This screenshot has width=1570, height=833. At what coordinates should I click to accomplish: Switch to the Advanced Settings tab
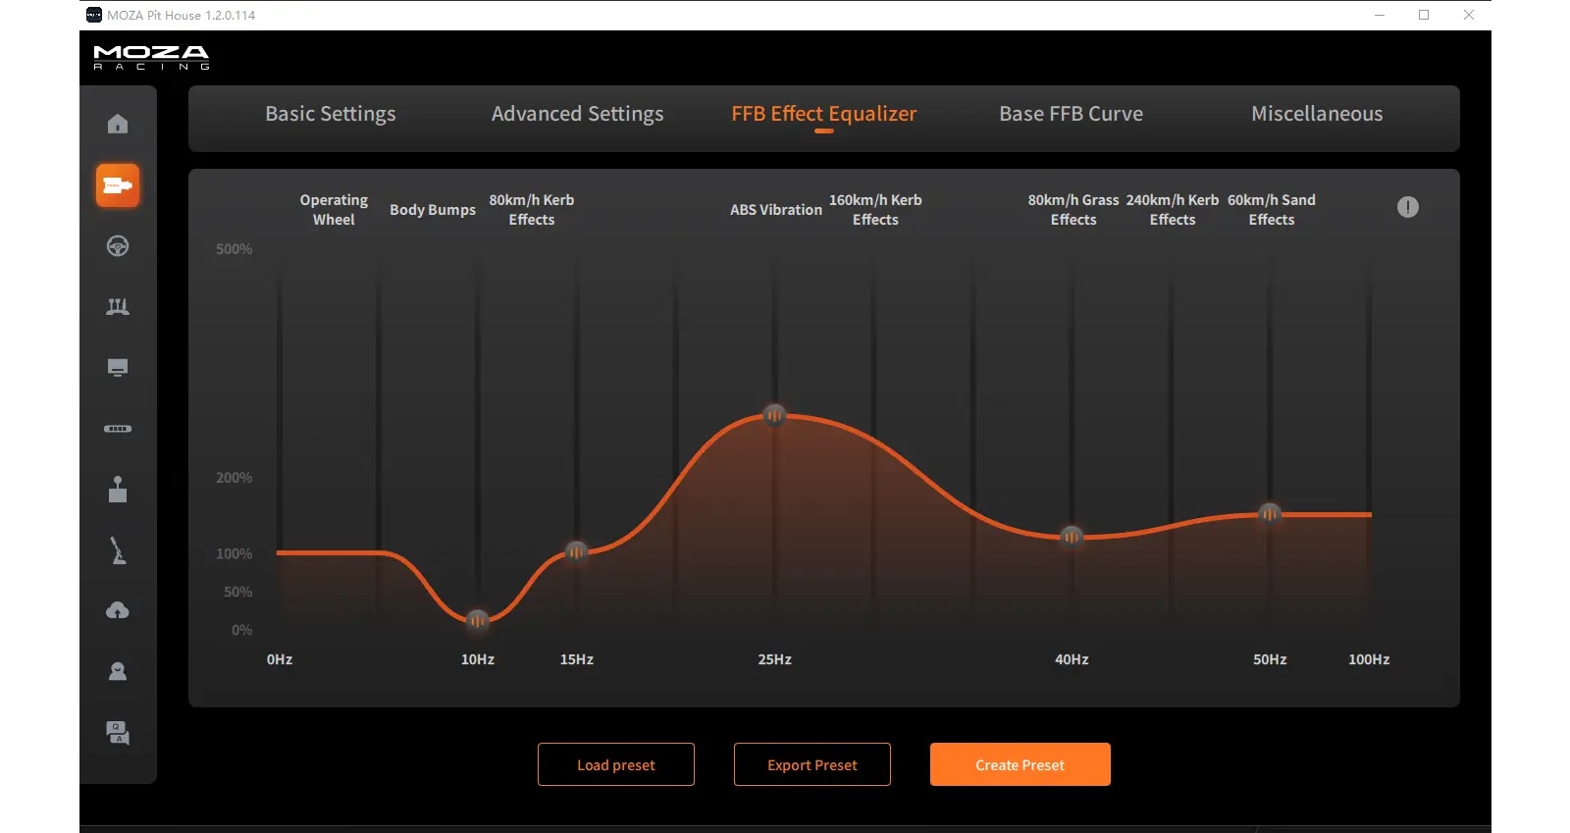click(577, 114)
